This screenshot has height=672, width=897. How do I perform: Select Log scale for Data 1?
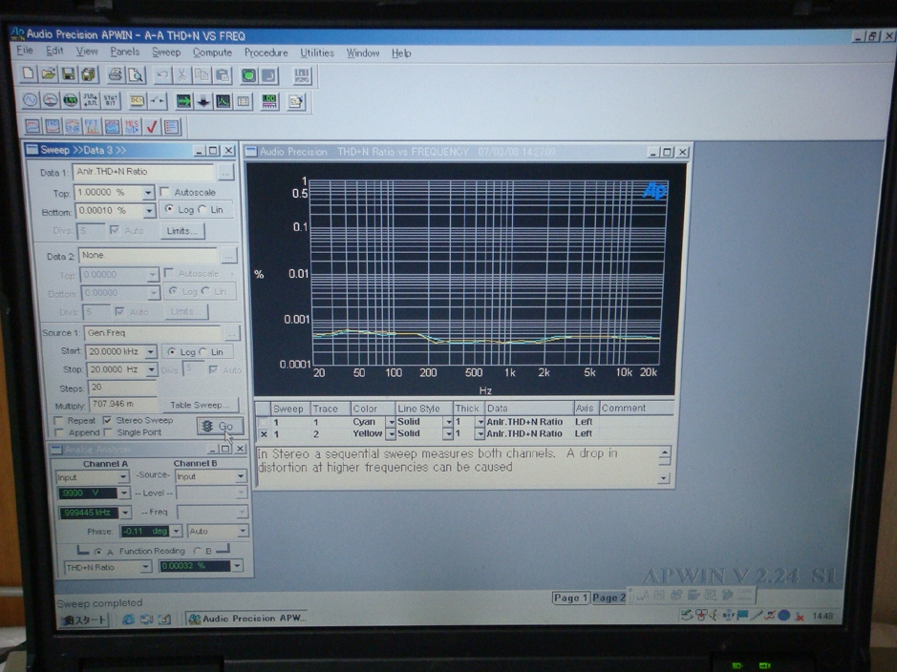point(169,209)
